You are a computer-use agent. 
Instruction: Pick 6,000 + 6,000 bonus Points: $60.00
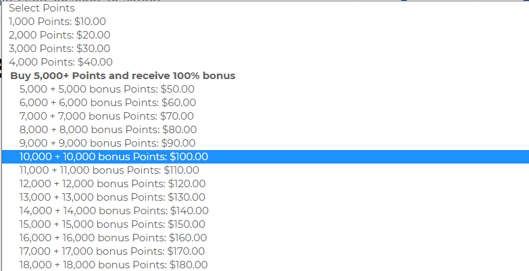pos(108,103)
